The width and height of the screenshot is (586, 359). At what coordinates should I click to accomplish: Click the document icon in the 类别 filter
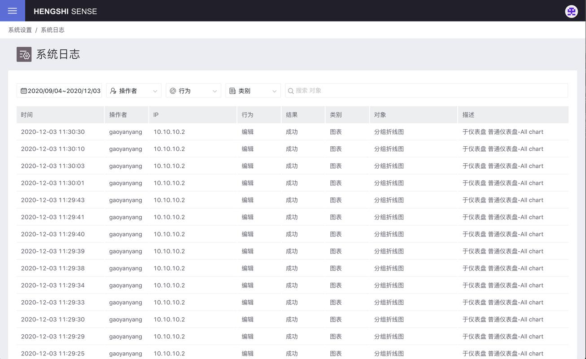click(x=233, y=90)
